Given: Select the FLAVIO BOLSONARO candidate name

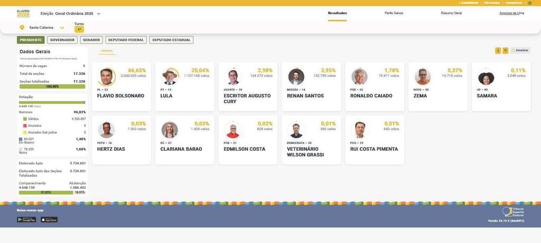Looking at the screenshot, I should (121, 96).
